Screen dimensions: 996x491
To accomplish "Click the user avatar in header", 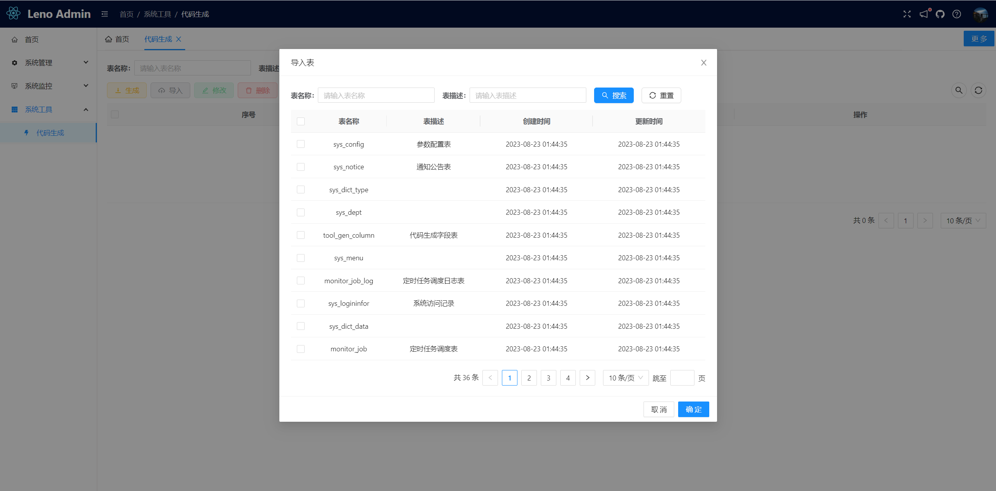I will pyautogui.click(x=980, y=14).
